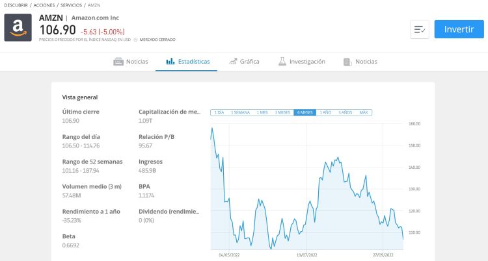Click the Amazon.com Inc company name
Image resolution: width=488 pixels, height=261 pixels.
[95, 18]
